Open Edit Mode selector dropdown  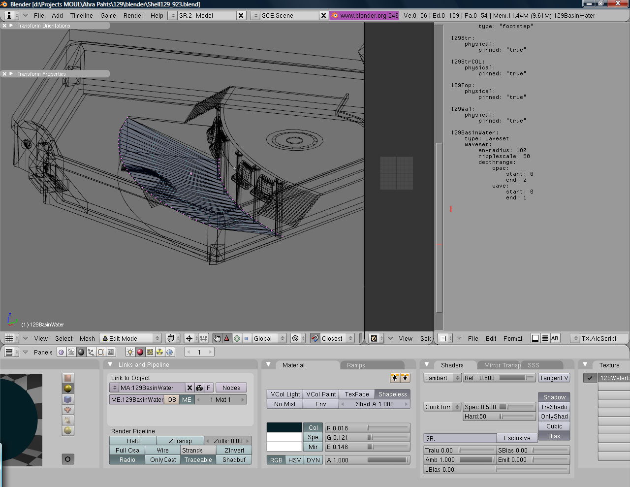[130, 338]
